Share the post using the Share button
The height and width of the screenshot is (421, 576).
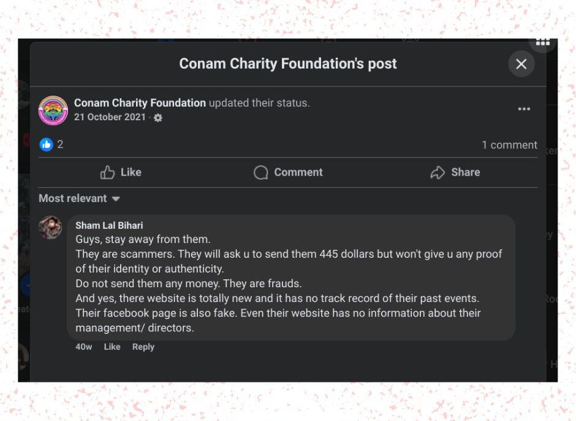[x=455, y=172]
